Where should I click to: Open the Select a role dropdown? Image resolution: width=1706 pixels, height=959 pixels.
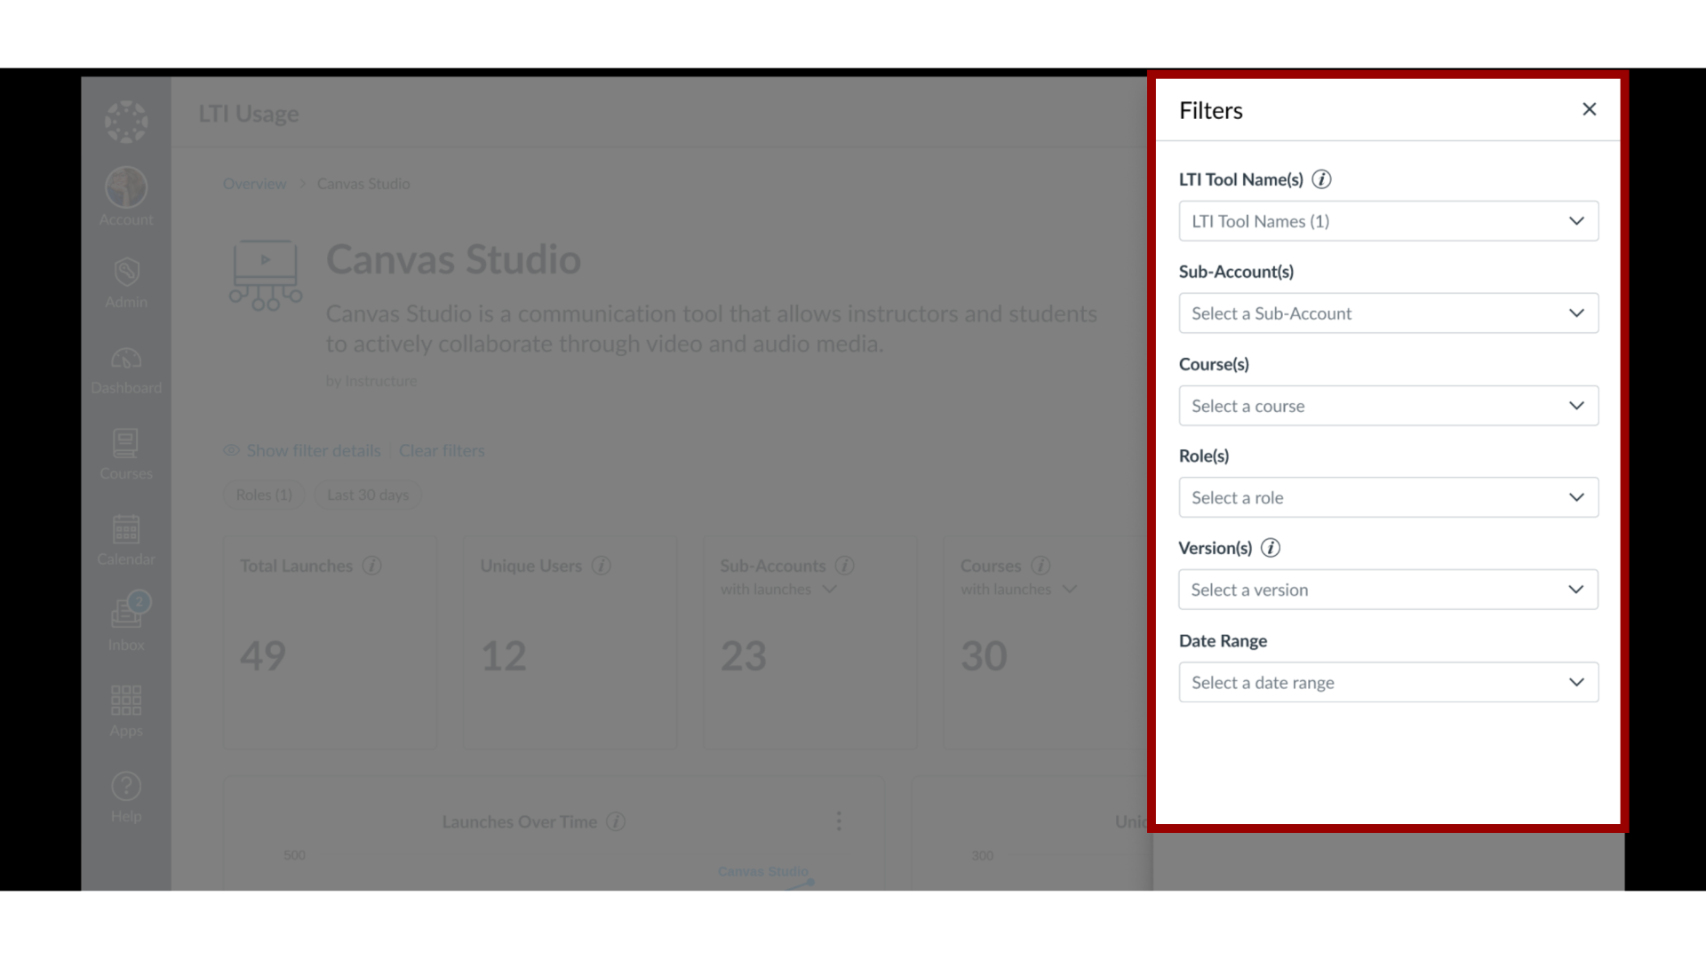pos(1388,497)
